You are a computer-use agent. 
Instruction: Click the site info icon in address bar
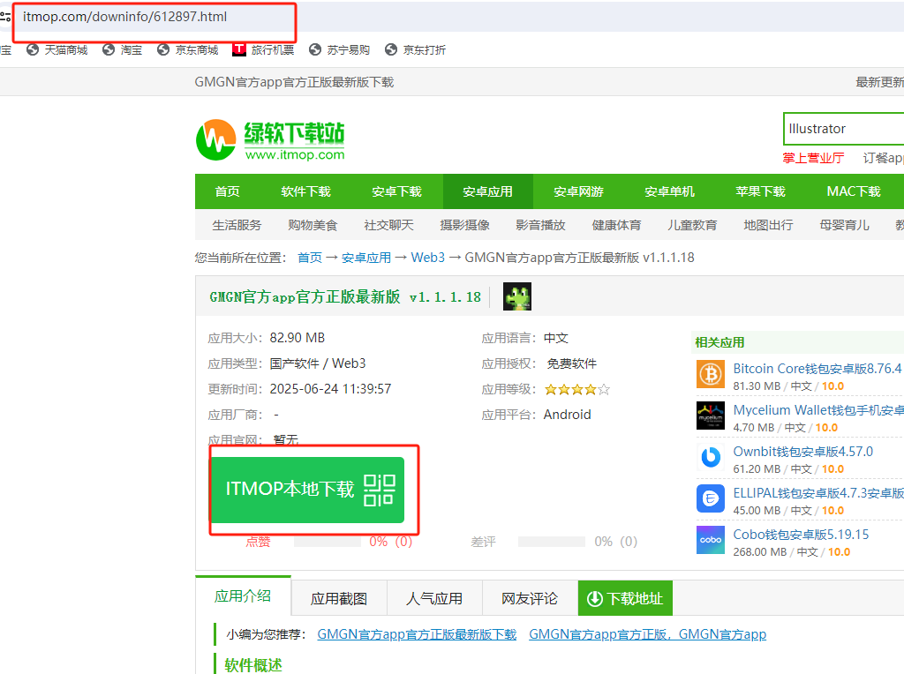point(5,17)
